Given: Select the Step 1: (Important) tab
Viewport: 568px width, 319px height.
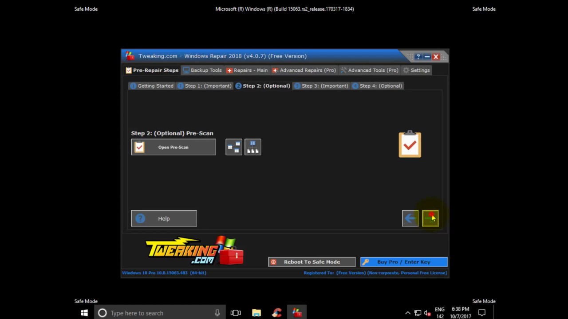Looking at the screenshot, I should (204, 86).
